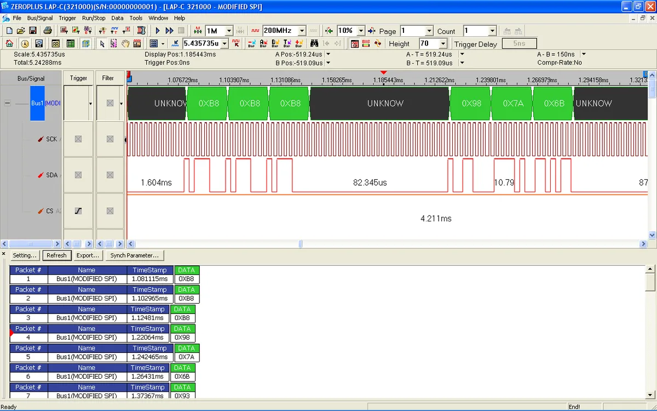The width and height of the screenshot is (657, 411).
Task: Click the clock icon in the second toolbar
Action: pos(25,44)
